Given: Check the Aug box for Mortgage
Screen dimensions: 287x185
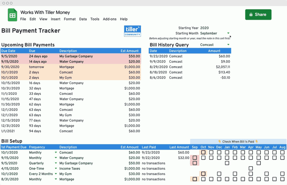Looking at the screenshot, I should (282, 179).
